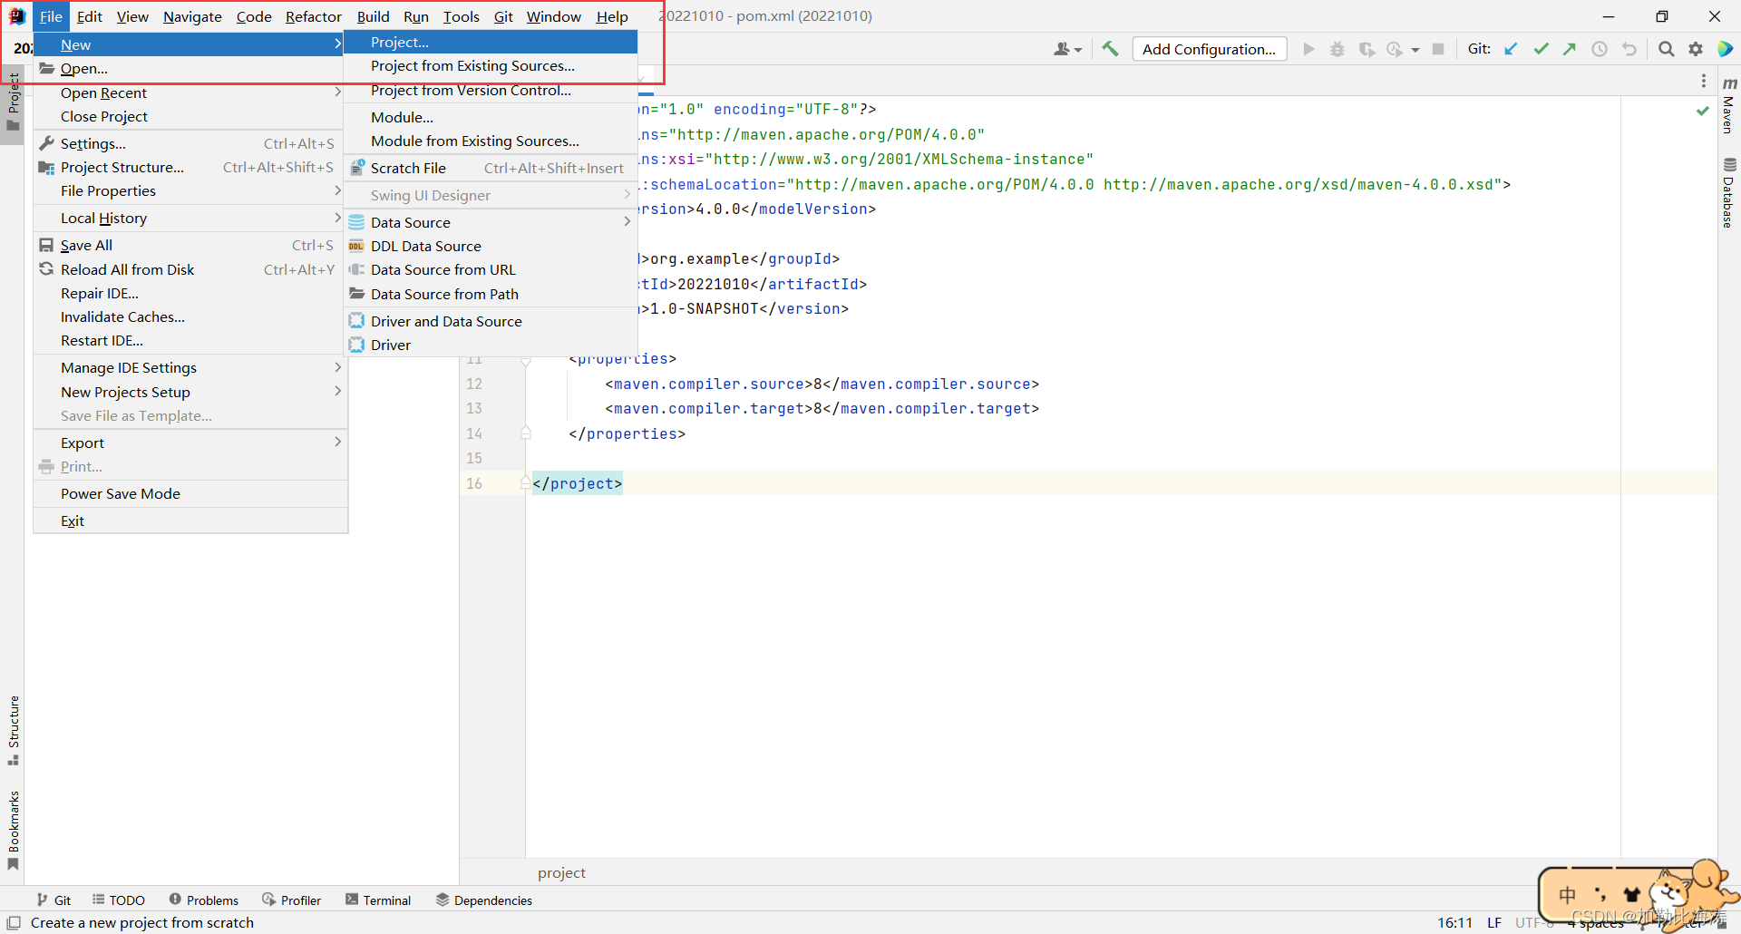The height and width of the screenshot is (934, 1741).
Task: Open the Problems tool window tab
Action: pos(204,900)
